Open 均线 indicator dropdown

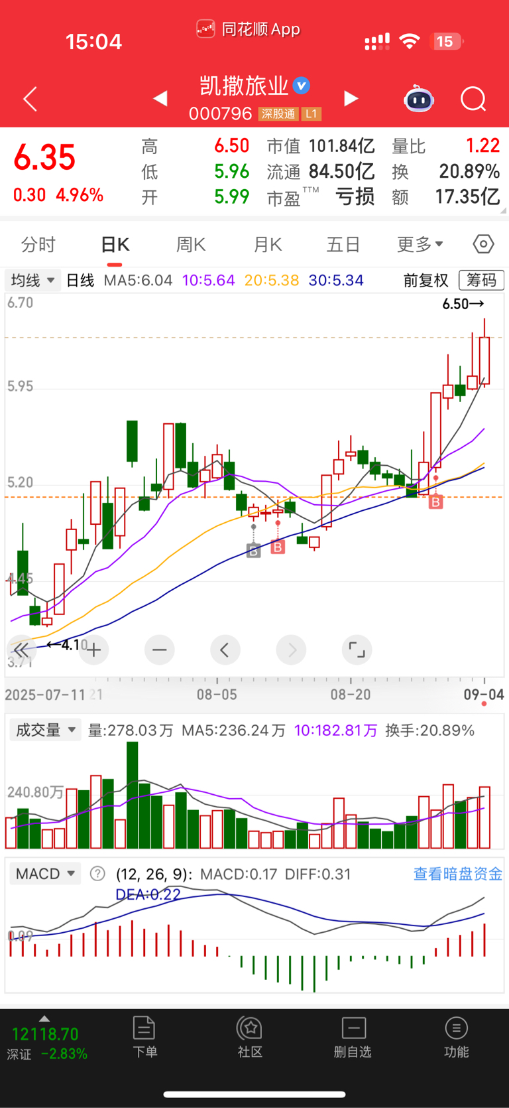32,280
